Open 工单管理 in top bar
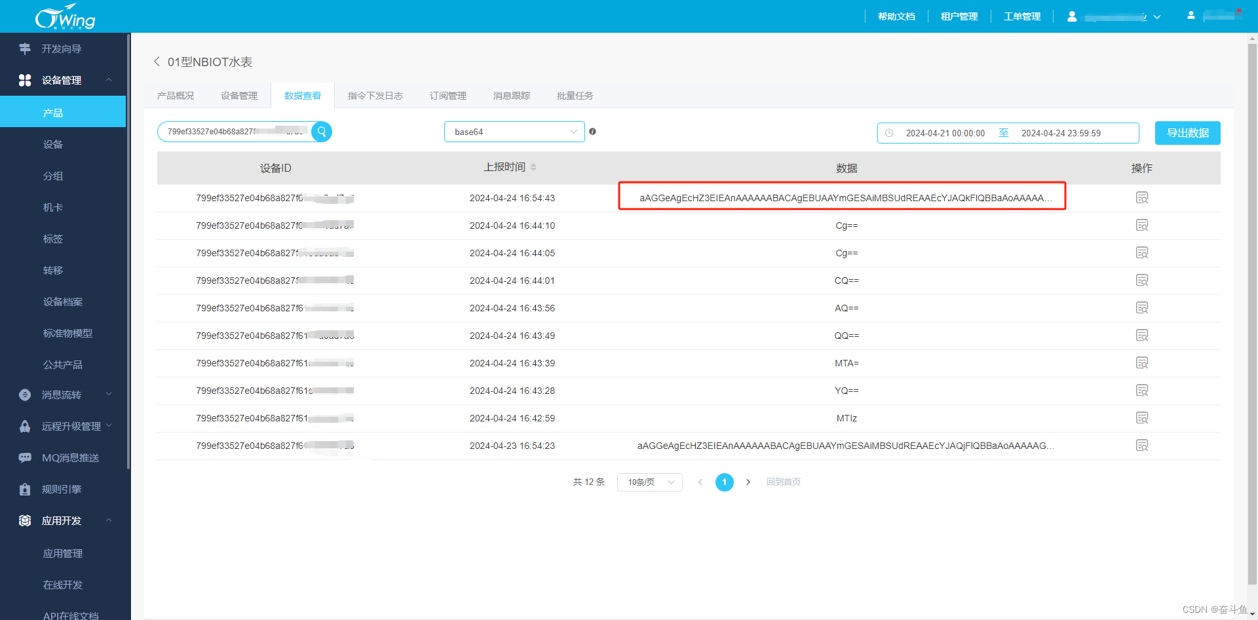This screenshot has height=620, width=1258. [x=1022, y=16]
